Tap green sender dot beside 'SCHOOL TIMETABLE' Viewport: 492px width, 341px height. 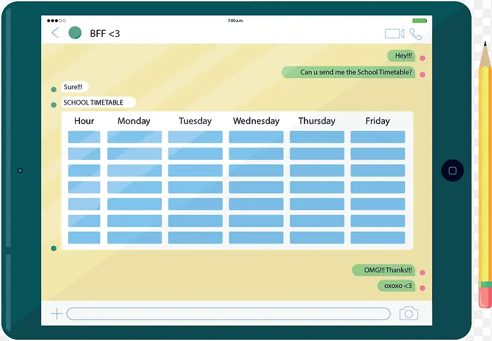coord(54,104)
